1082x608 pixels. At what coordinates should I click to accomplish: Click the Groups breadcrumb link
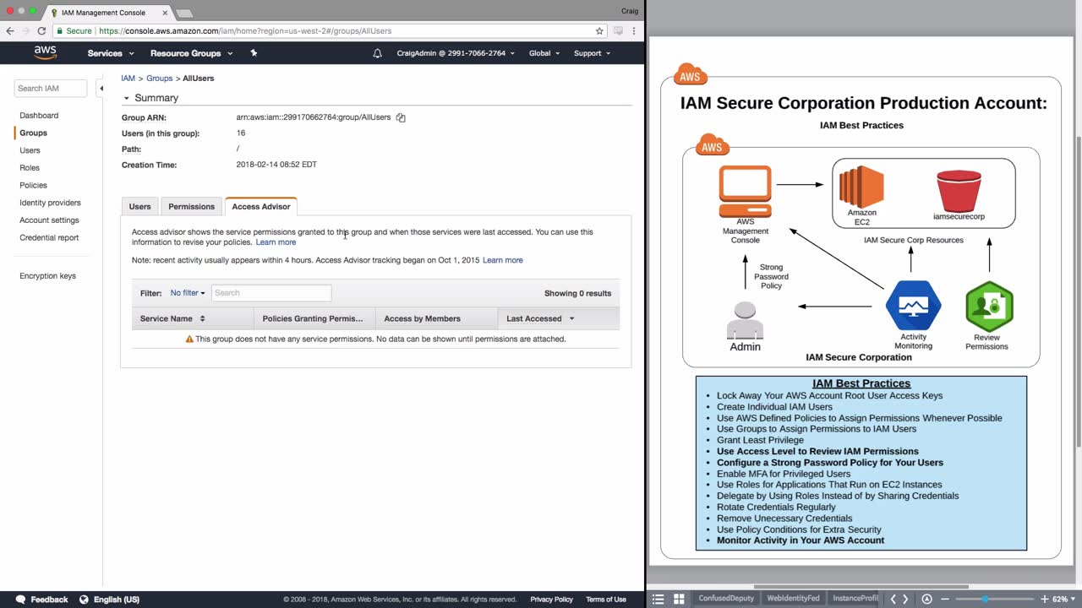point(160,79)
